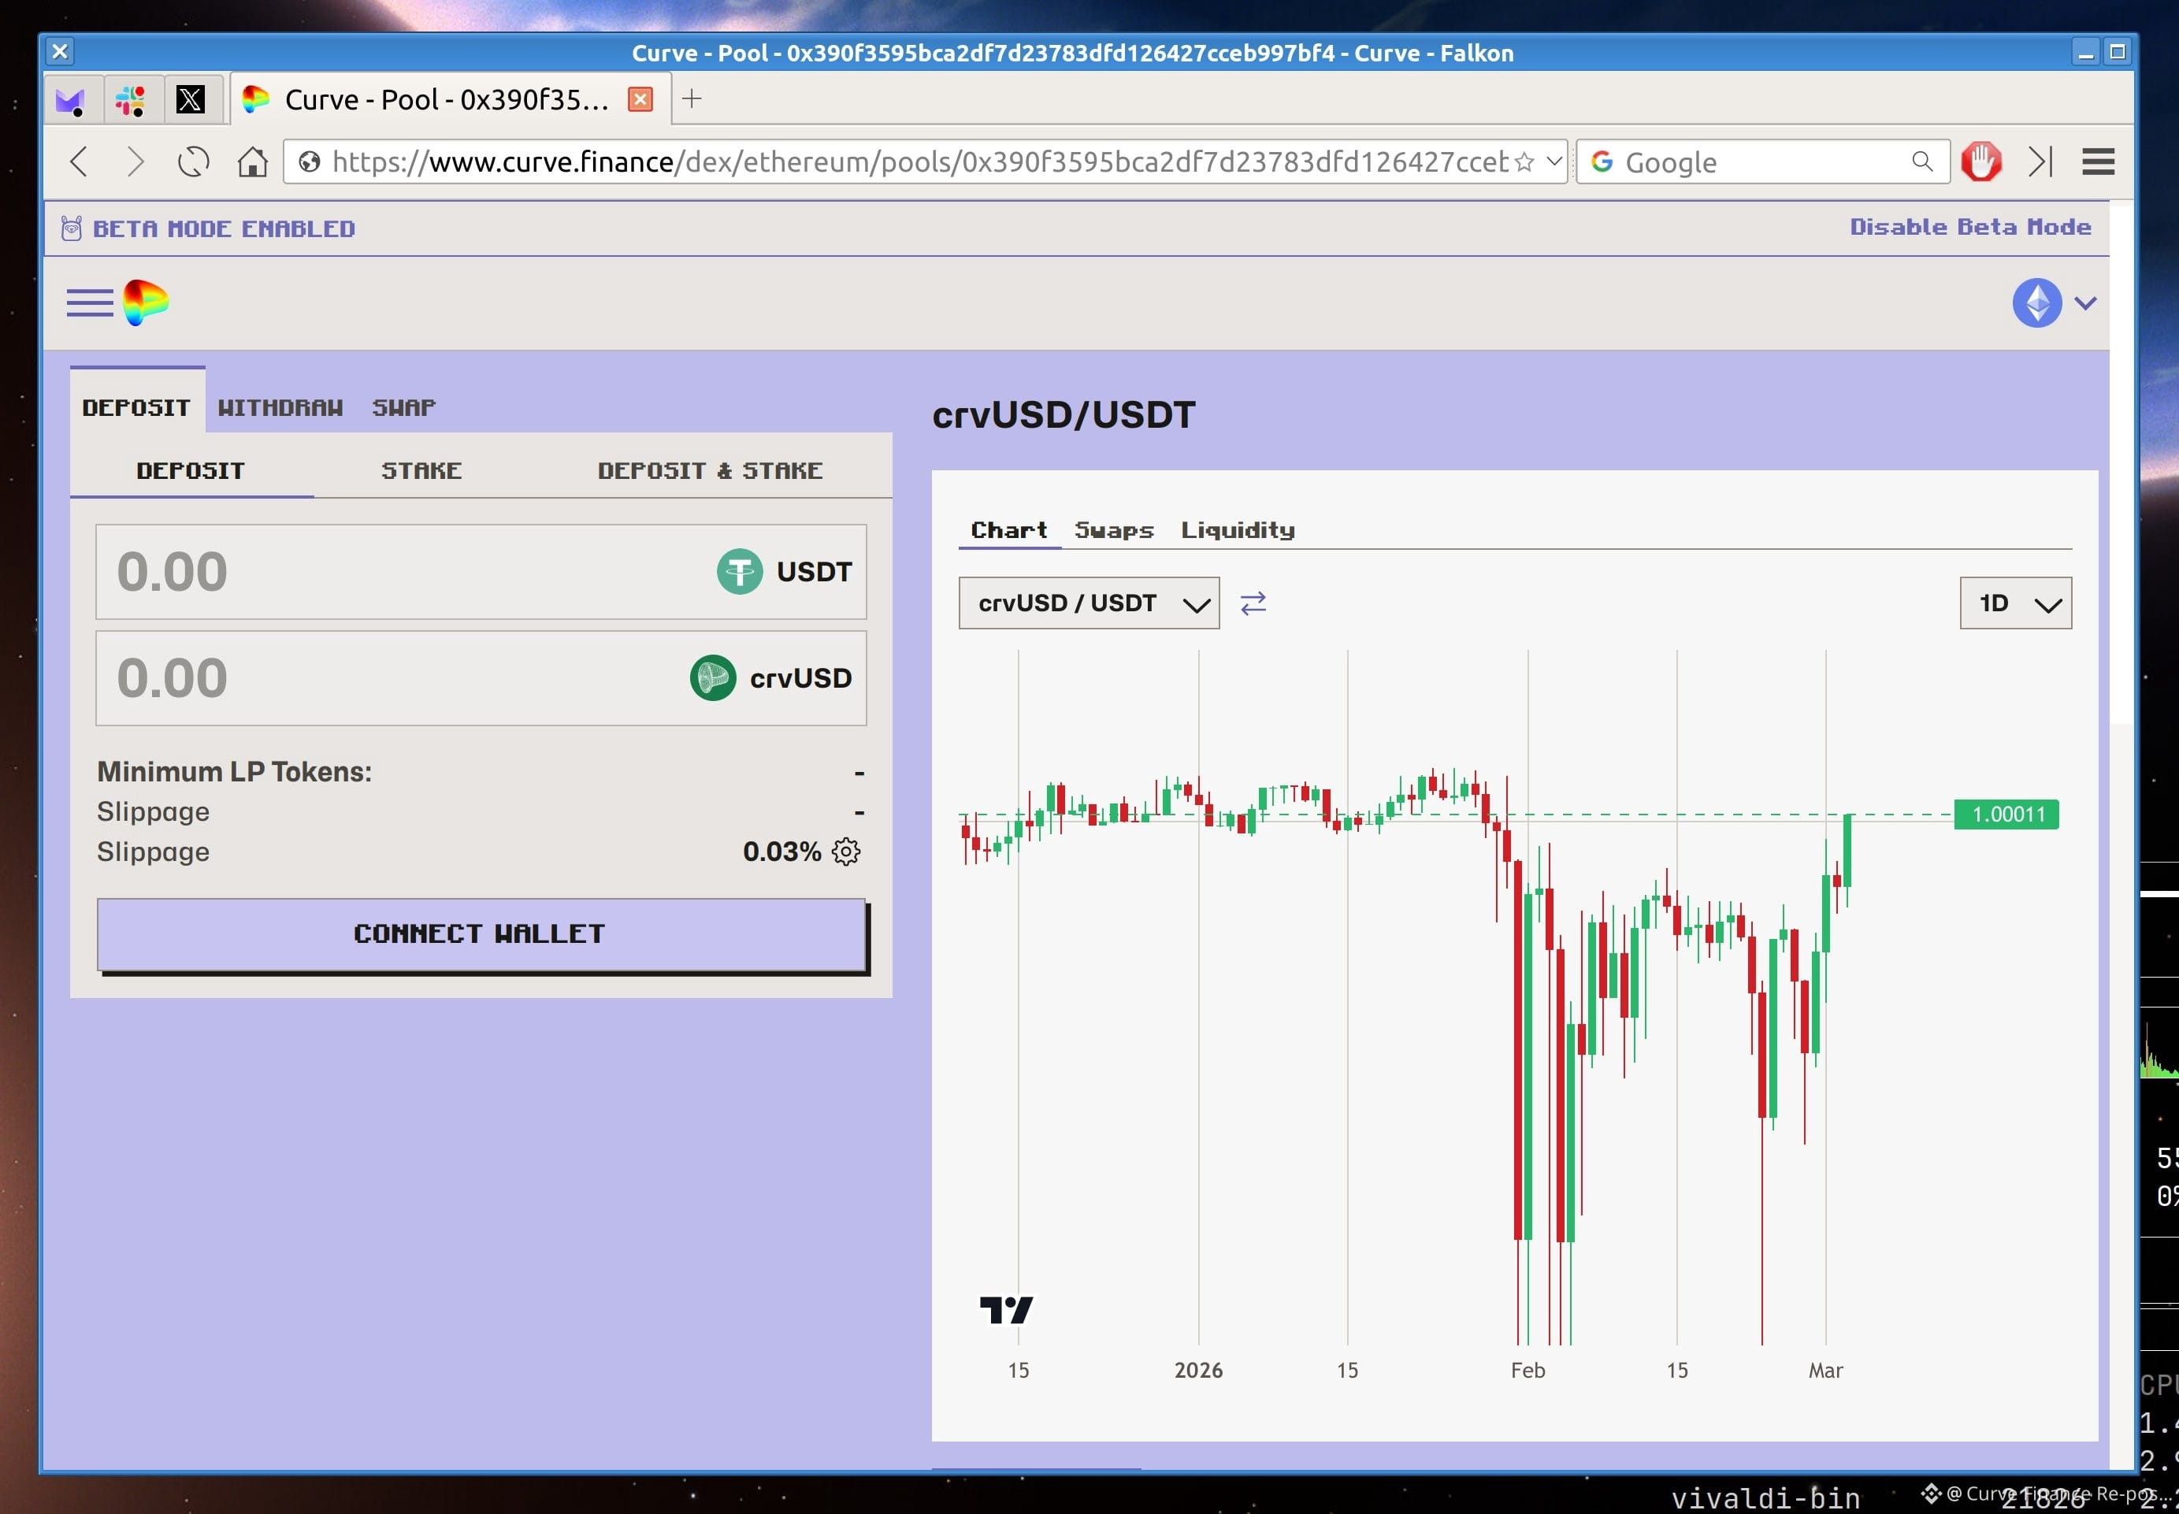
Task: Switch to the Swap tab
Action: pyautogui.click(x=404, y=408)
